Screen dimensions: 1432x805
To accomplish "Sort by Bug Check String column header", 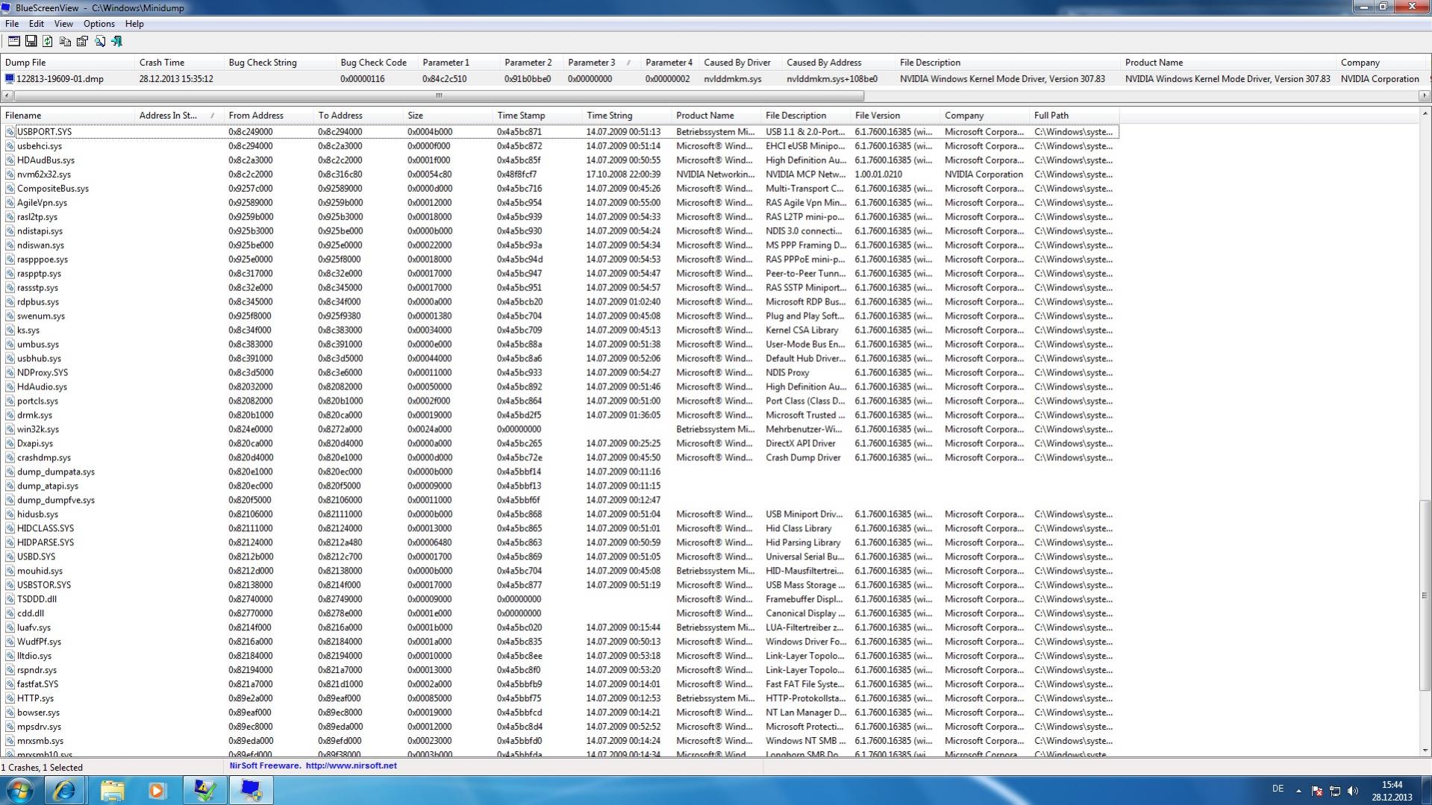I will [x=280, y=63].
